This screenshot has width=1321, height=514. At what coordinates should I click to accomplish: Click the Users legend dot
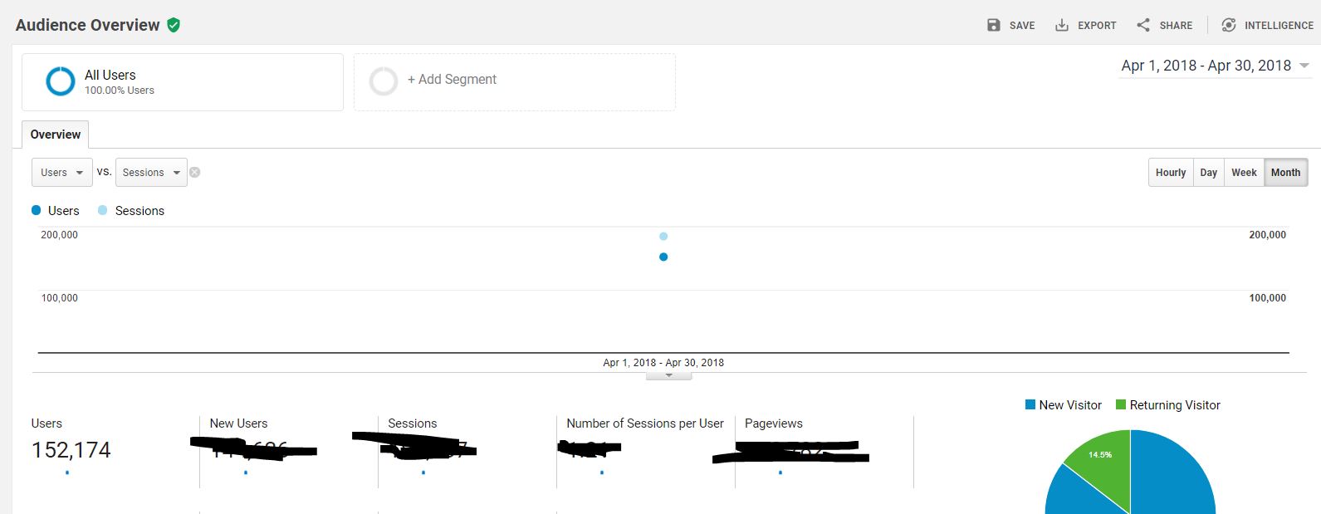(36, 210)
